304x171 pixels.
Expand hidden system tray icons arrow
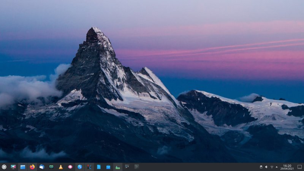click(277, 167)
